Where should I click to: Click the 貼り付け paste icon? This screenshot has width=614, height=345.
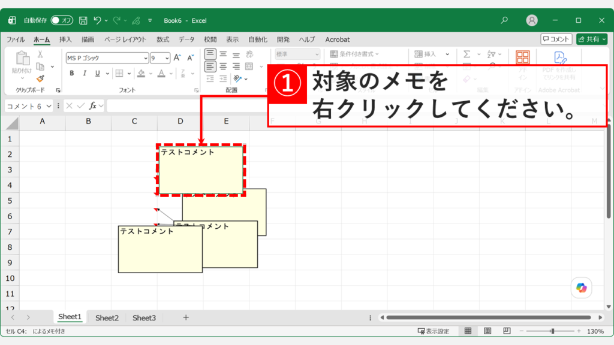[x=22, y=58]
